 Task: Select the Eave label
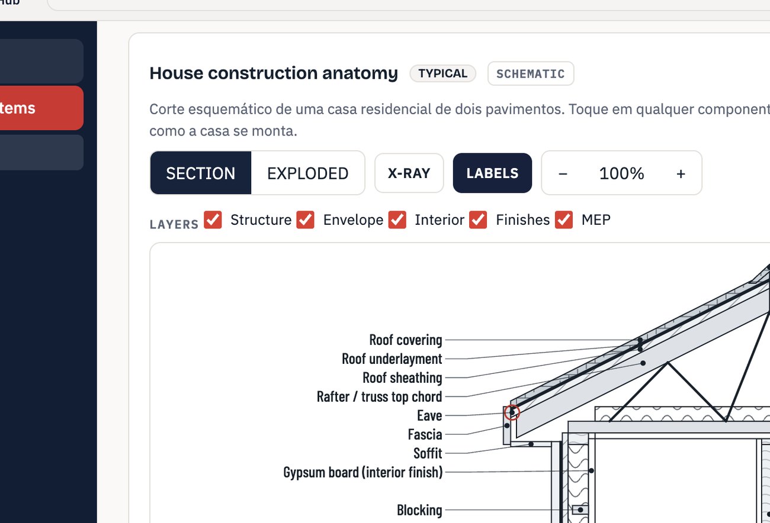429,415
